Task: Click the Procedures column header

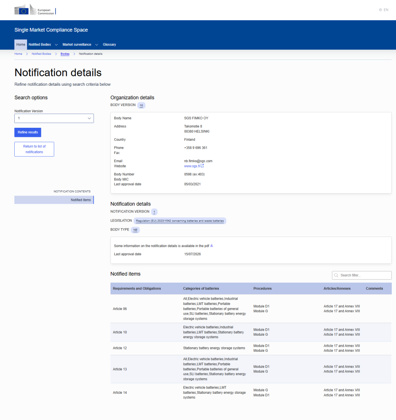Action: [x=262, y=289]
